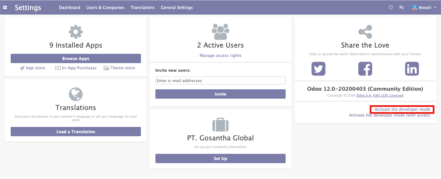Image resolution: width=441 pixels, height=179 pixels.
Task: Expand the Ansori user dropdown
Action: click(x=424, y=7)
